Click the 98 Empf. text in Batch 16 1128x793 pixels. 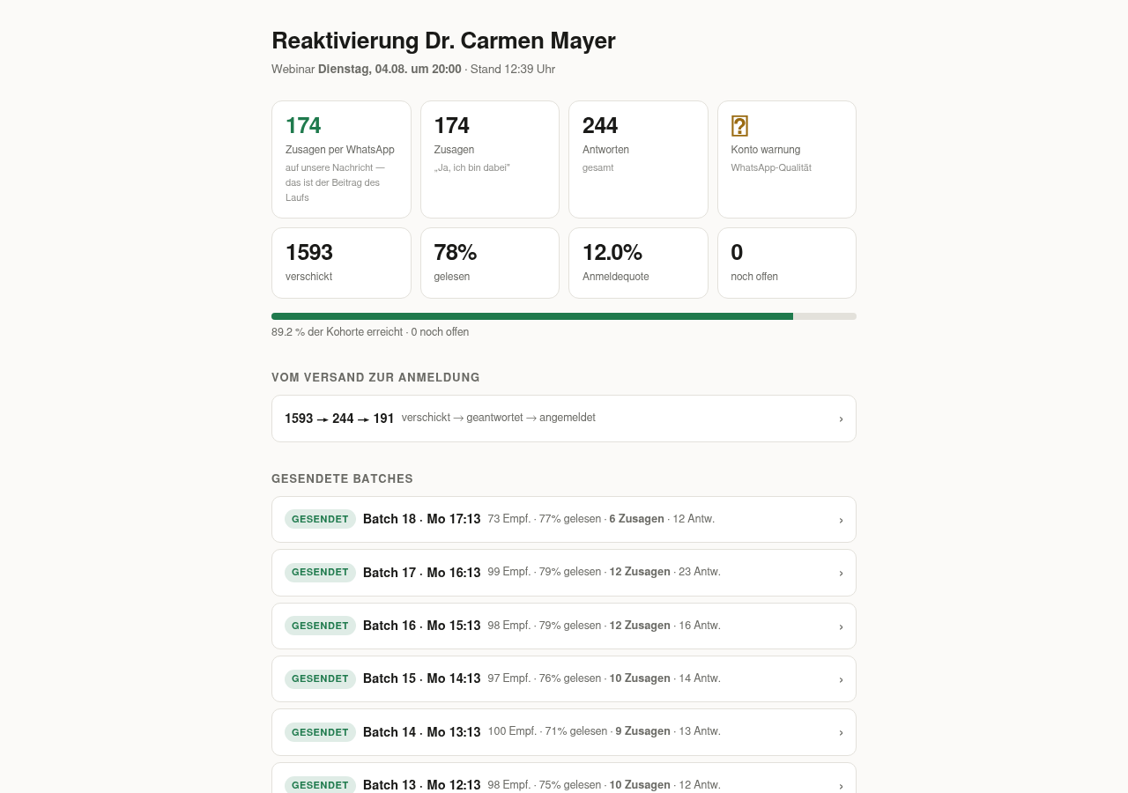509,626
